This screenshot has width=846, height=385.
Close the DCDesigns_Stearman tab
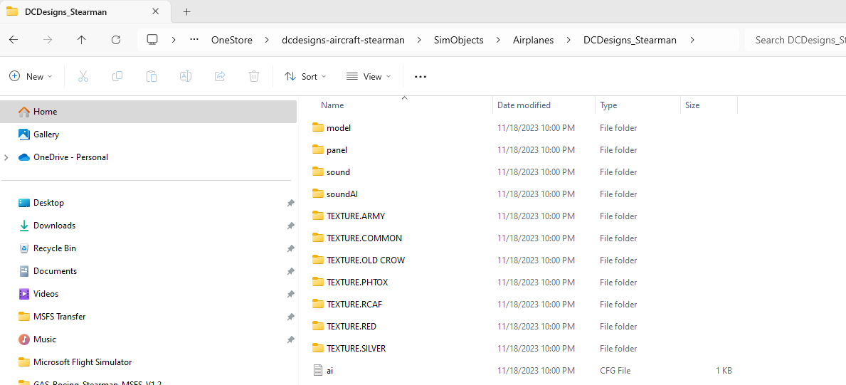(x=155, y=11)
